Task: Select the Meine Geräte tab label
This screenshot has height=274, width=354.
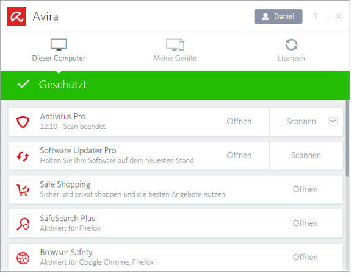Action: pyautogui.click(x=175, y=58)
